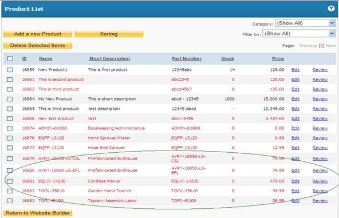Select checkbox for My New Product row
The height and width of the screenshot is (218, 339).
[10, 99]
